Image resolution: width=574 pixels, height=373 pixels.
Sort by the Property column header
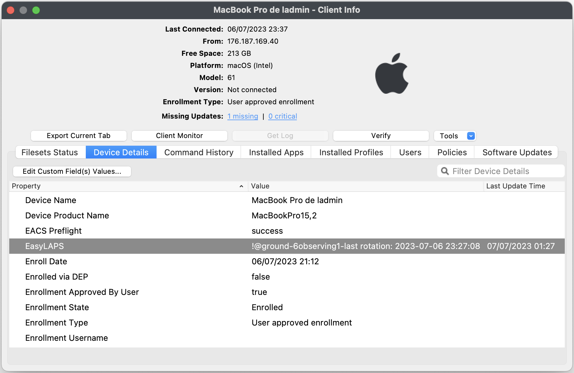pos(129,186)
